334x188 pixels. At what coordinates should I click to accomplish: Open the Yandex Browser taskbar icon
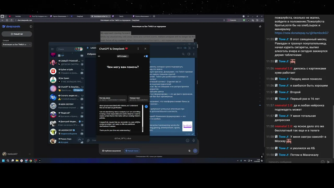coord(22,161)
